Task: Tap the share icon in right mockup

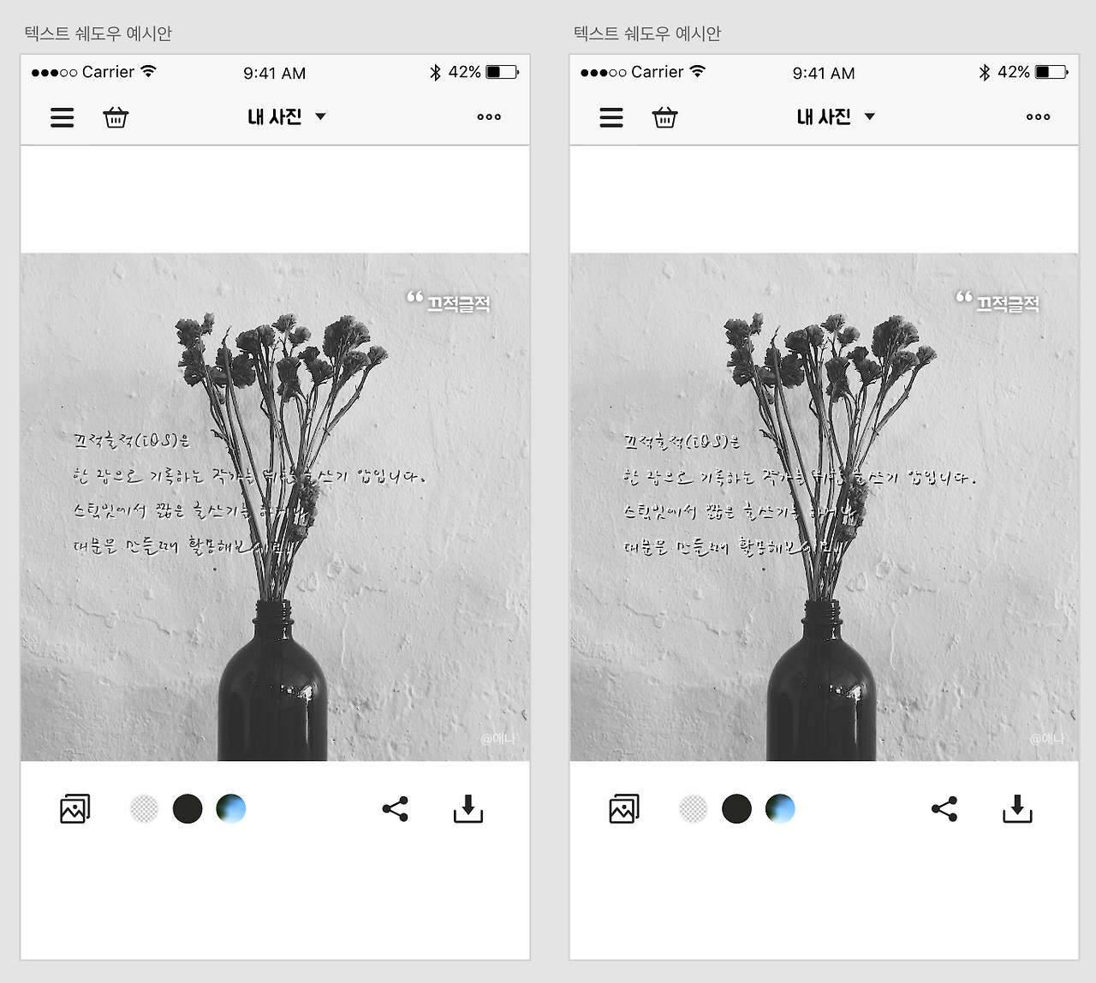Action: point(944,808)
